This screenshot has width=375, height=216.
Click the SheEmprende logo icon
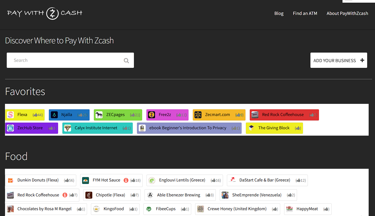225,195
